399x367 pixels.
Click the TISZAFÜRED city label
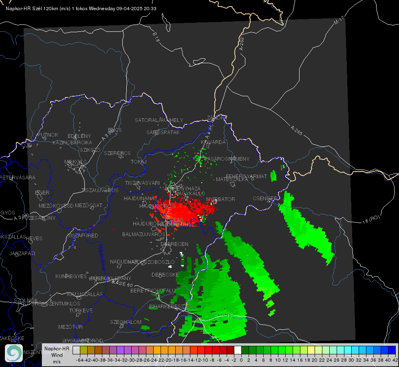click(x=83, y=236)
